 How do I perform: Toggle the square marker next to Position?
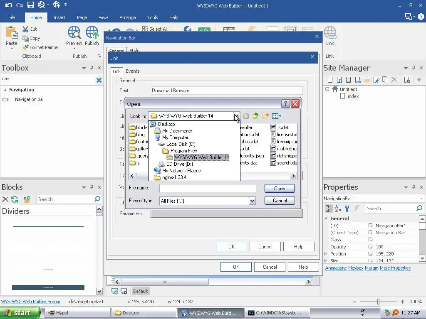pos(370,254)
